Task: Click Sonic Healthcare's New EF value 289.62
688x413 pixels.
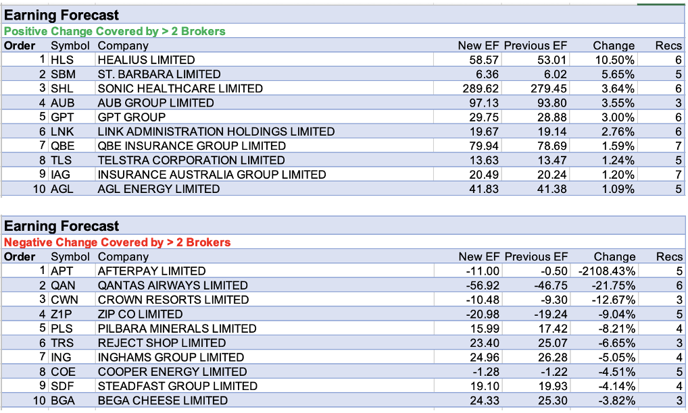Action: [x=479, y=88]
